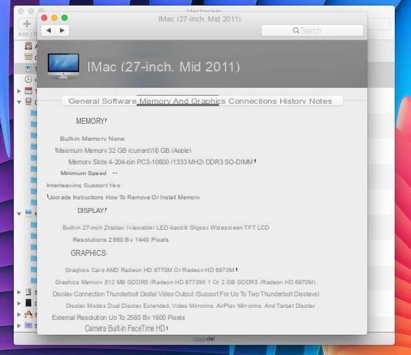Select the highlighted blue tower icon in Mactracker sidebar
This screenshot has height=355, width=411.
click(28, 69)
